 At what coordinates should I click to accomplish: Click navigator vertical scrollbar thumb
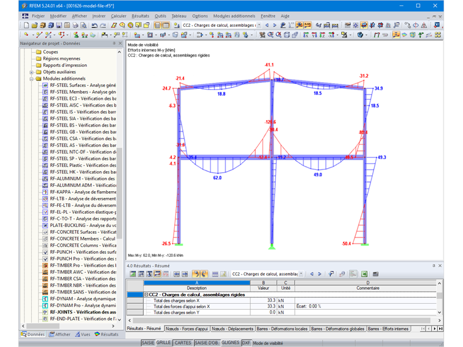(119, 193)
